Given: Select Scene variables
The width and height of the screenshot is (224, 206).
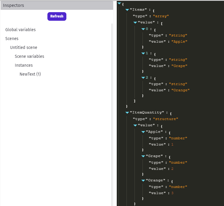Looking at the screenshot, I should click(x=29, y=56).
